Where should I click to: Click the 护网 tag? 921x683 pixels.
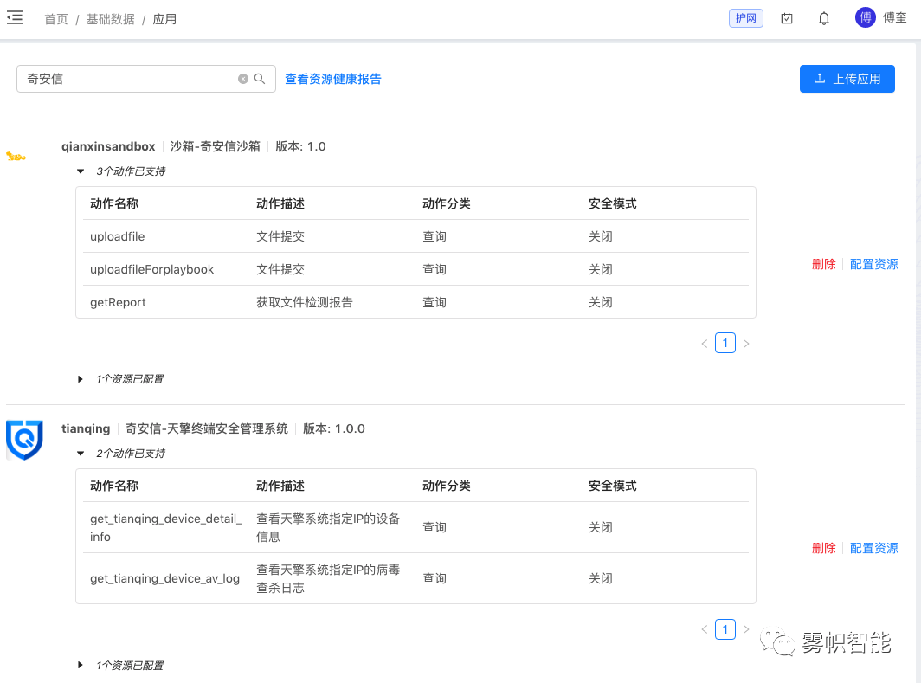click(x=746, y=18)
